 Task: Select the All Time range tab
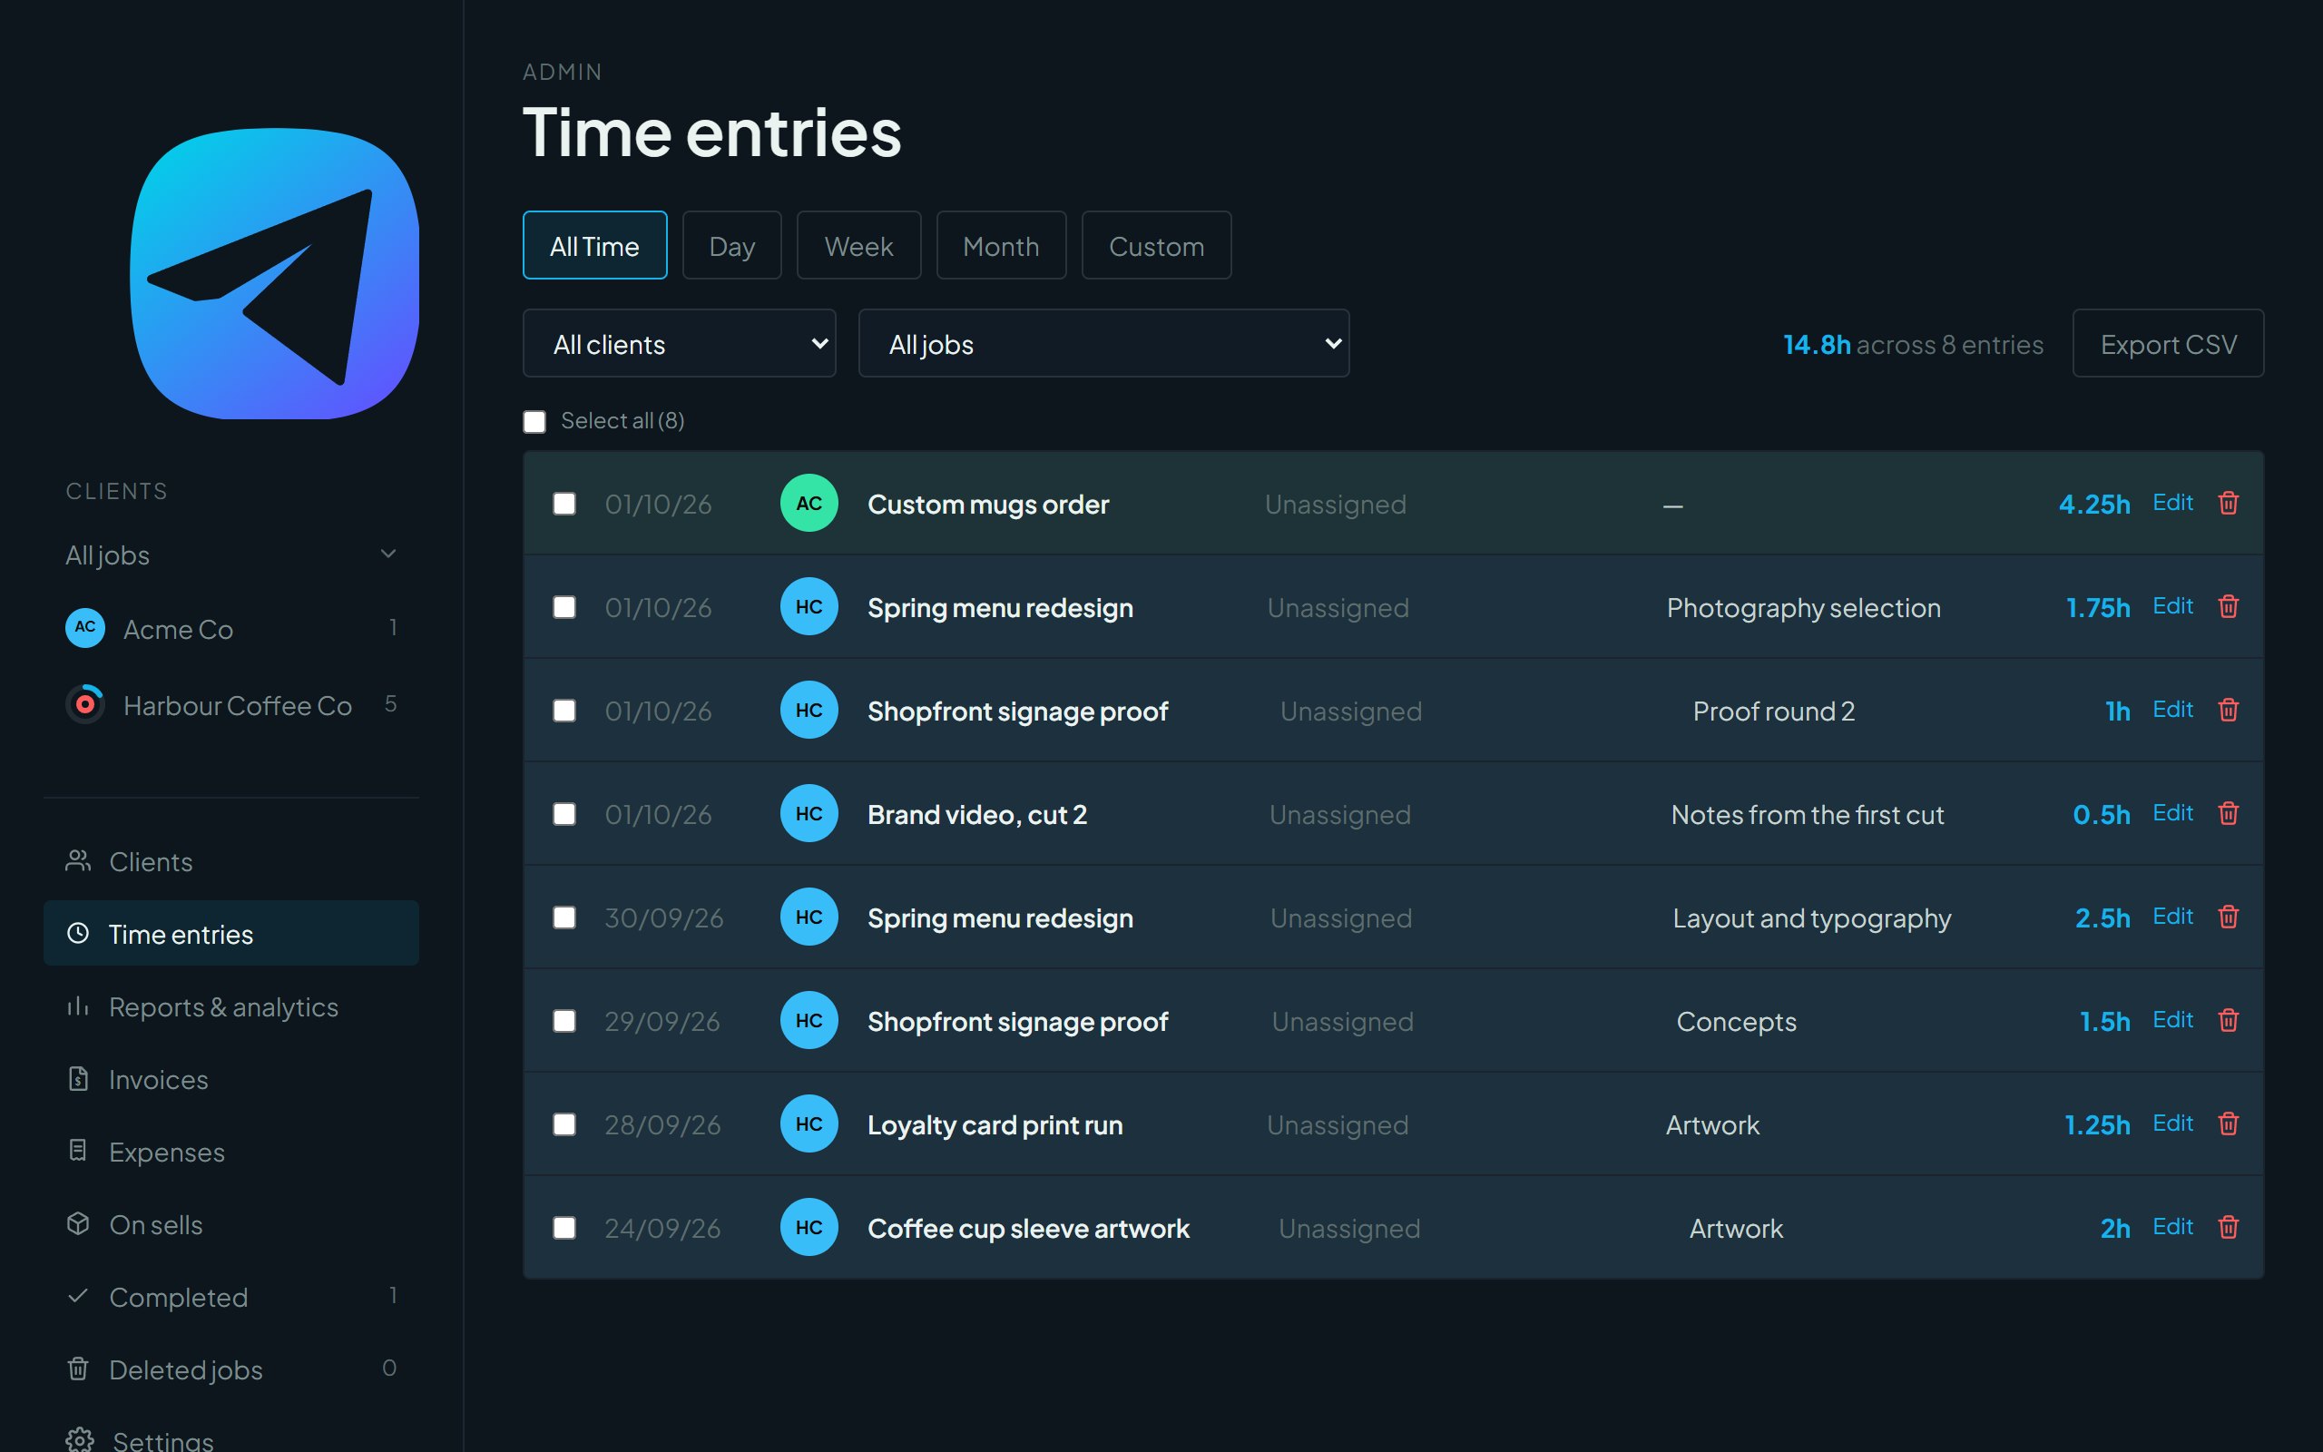594,245
